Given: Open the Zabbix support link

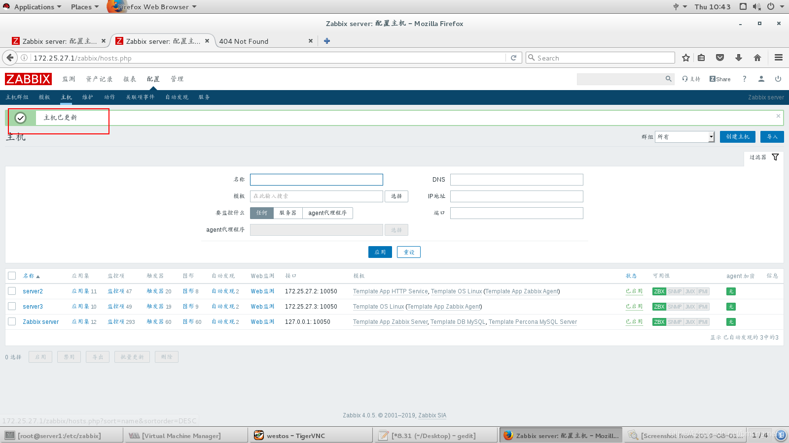Looking at the screenshot, I should tap(691, 79).
